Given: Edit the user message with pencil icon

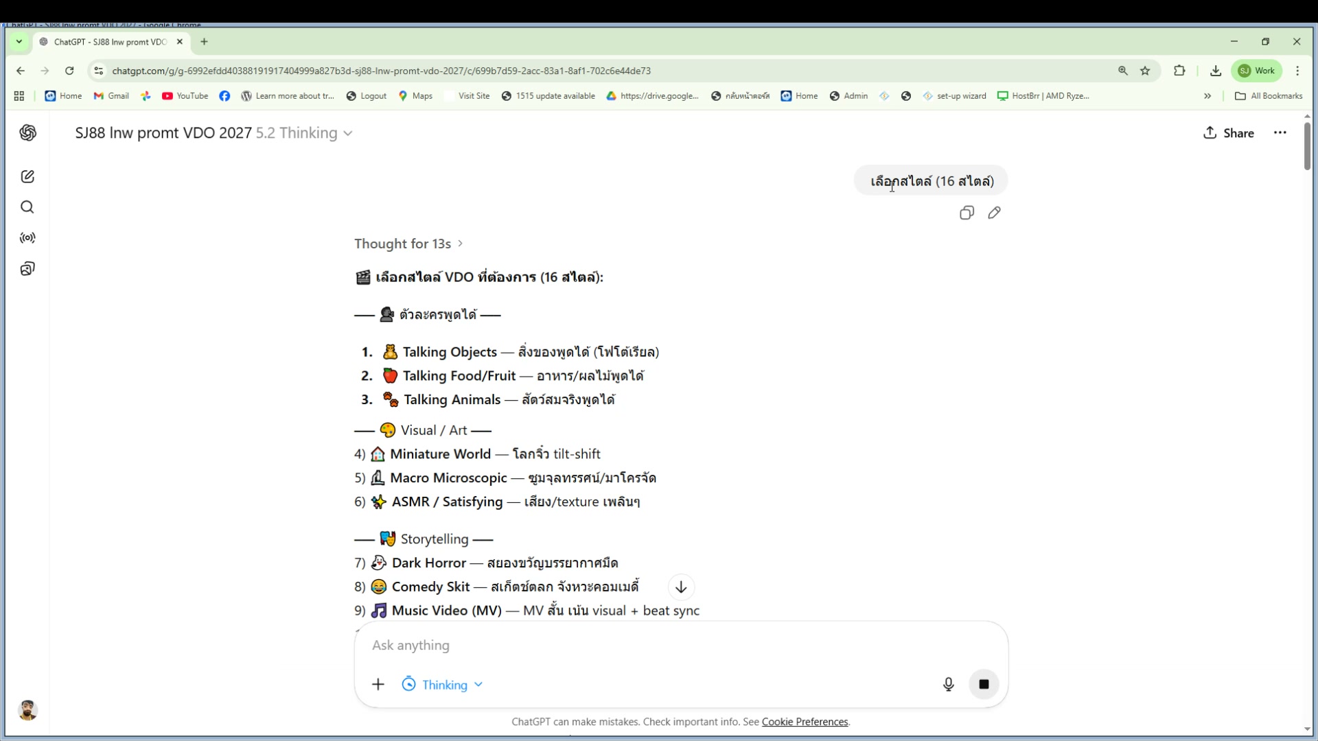Looking at the screenshot, I should (x=994, y=213).
